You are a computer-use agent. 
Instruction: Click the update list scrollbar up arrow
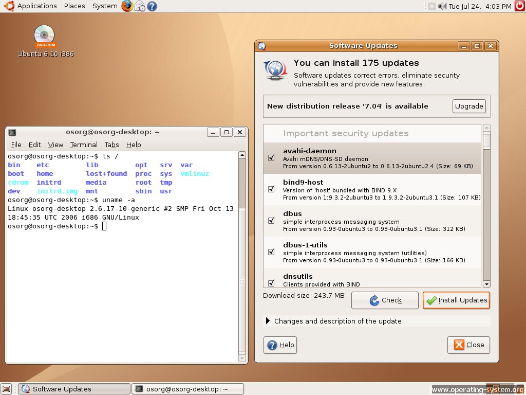point(486,128)
